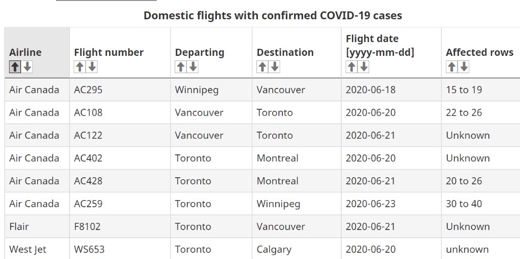
Task: Sort Destination column ascending
Action: pos(263,67)
